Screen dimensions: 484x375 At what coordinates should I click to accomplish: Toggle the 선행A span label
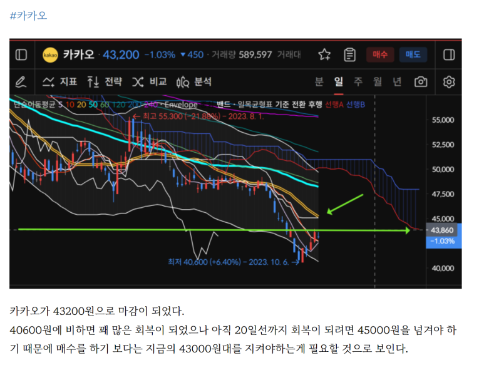(334, 105)
